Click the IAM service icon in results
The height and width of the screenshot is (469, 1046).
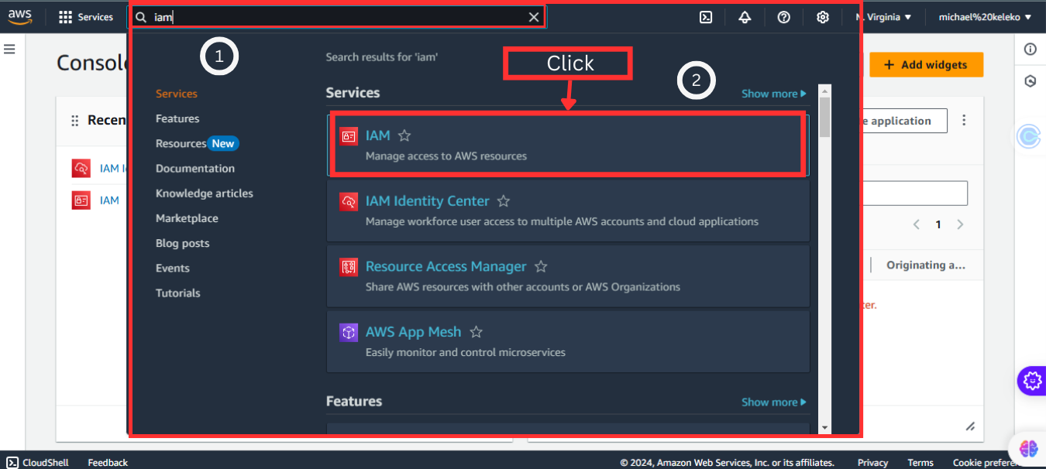tap(349, 136)
